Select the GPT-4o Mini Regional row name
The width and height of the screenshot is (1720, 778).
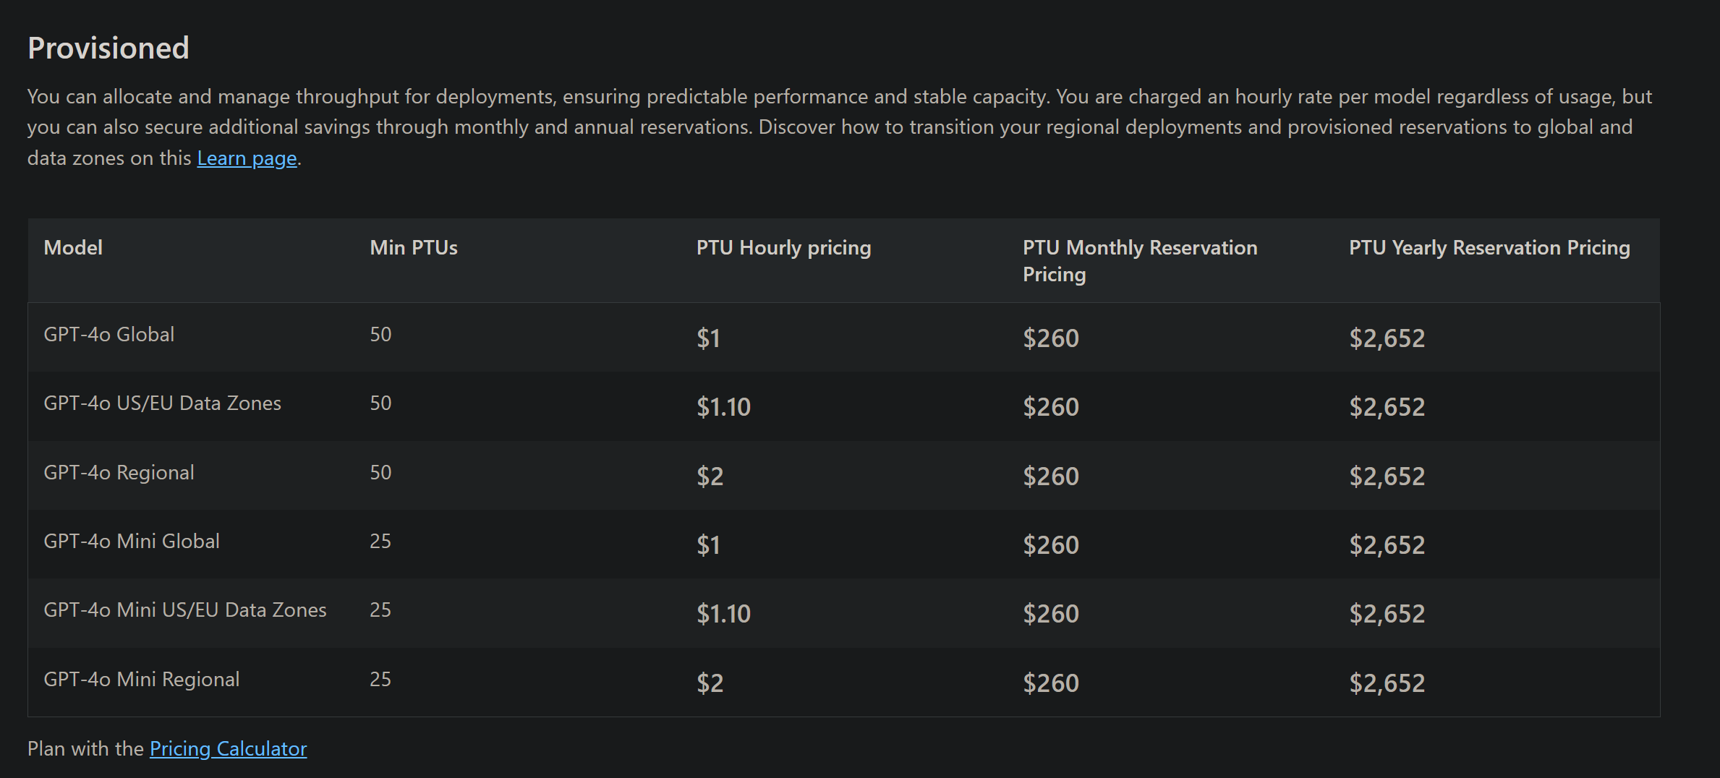142,679
